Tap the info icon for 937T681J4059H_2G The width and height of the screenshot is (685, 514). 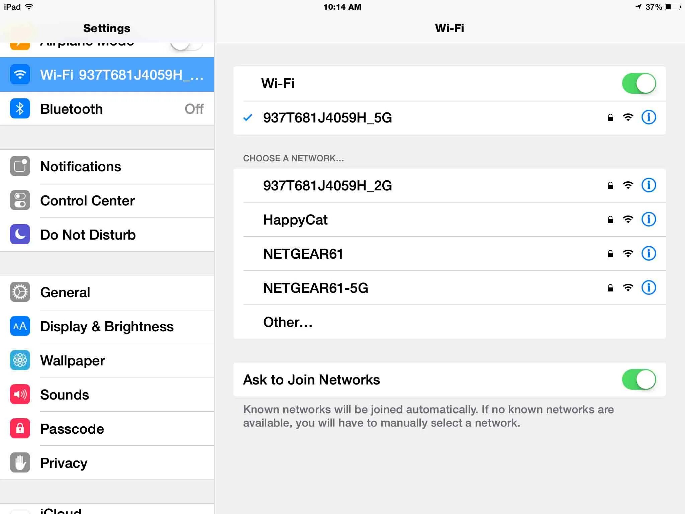click(x=647, y=185)
